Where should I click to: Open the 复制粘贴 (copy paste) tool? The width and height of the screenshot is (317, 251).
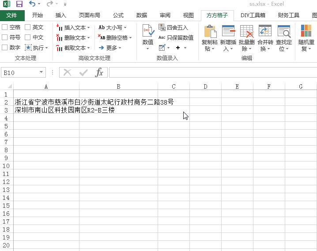click(x=210, y=31)
